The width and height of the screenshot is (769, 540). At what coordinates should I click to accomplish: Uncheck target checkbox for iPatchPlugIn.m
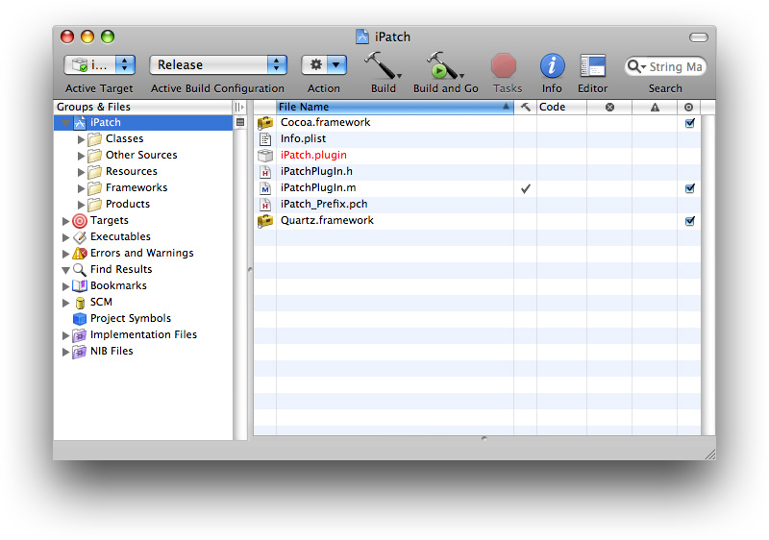689,188
